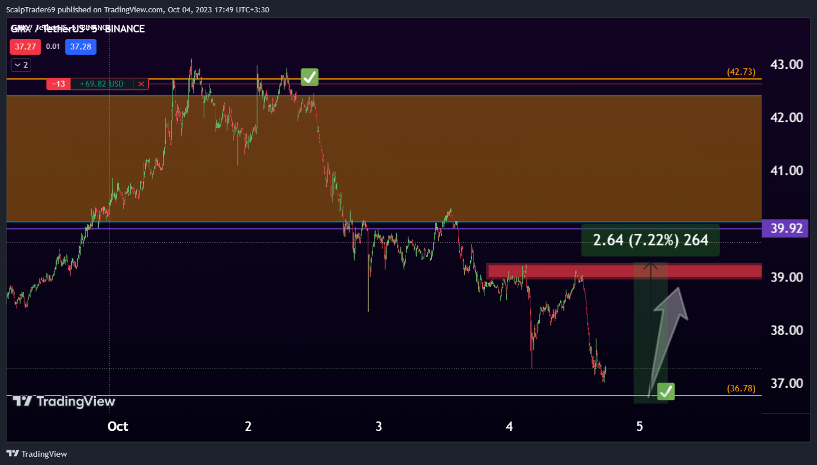Viewport: 817px width, 465px height.
Task: Click the GMX / TetherUS symbol title
Action: pos(77,28)
